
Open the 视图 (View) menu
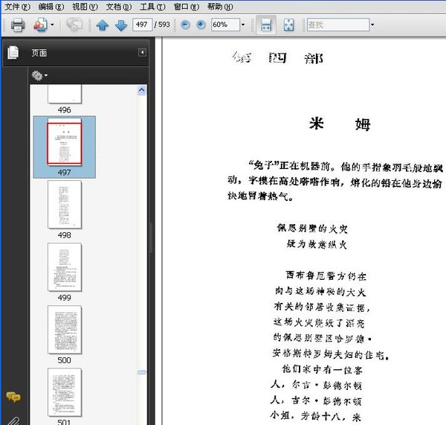pos(85,7)
